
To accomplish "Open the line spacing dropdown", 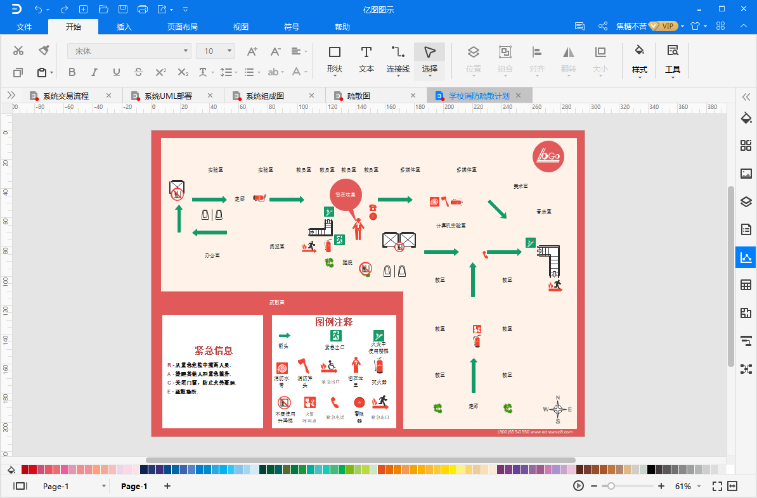I will coord(228,72).
